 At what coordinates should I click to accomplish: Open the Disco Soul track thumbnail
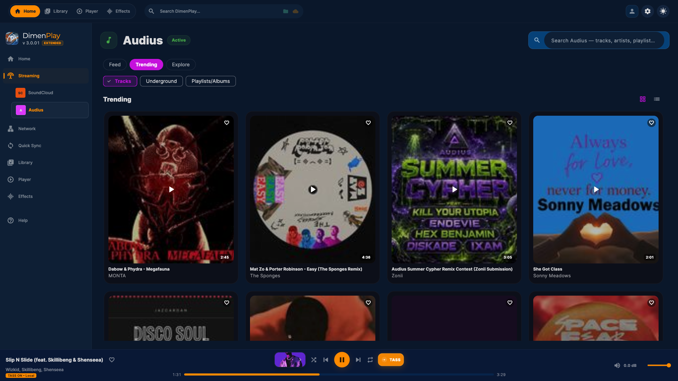coord(171,318)
